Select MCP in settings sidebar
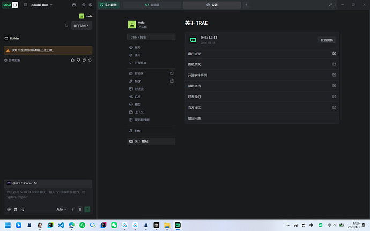 click(138, 81)
